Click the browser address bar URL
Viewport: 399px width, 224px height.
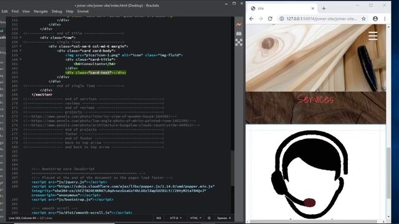click(322, 19)
